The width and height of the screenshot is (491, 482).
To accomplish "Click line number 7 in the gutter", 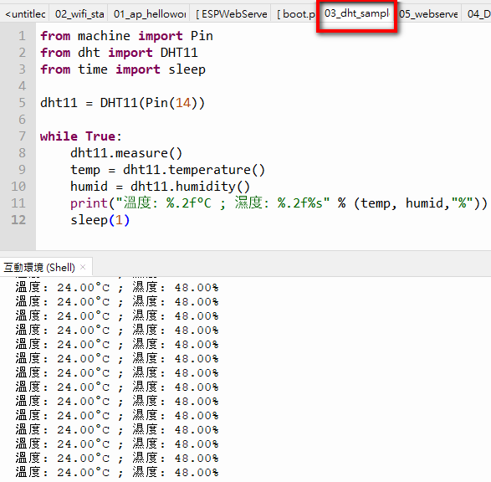I will tap(22, 136).
